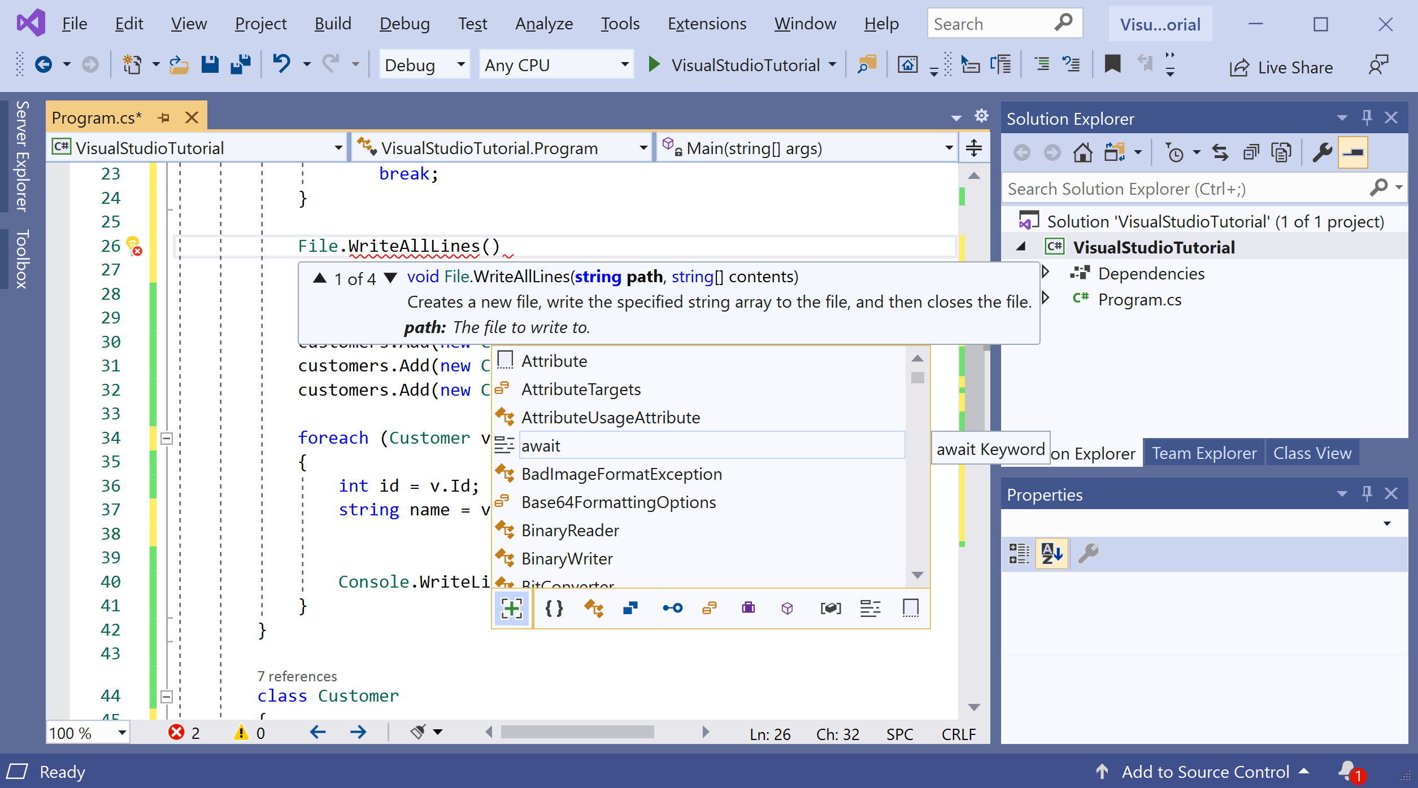Toggle the bookmark toolbar icon
Viewport: 1418px width, 788px height.
tap(1112, 64)
